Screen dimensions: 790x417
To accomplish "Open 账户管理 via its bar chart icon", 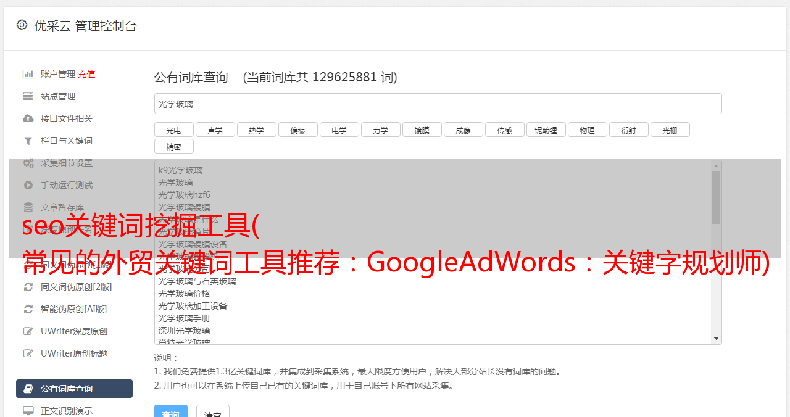I will (28, 74).
